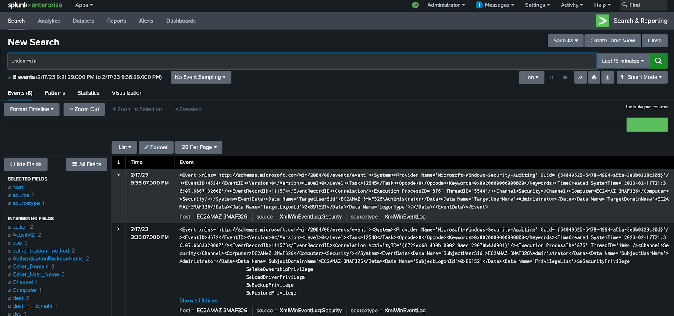Run search with magnifier button
Screen dimensions: 674x316
click(658, 61)
